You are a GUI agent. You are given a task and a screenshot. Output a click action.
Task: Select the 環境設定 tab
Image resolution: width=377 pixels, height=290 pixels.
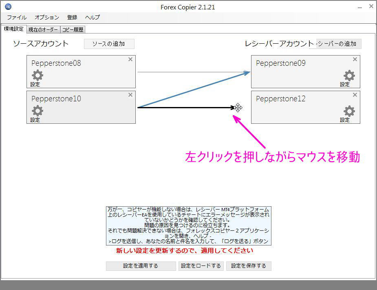click(x=13, y=29)
